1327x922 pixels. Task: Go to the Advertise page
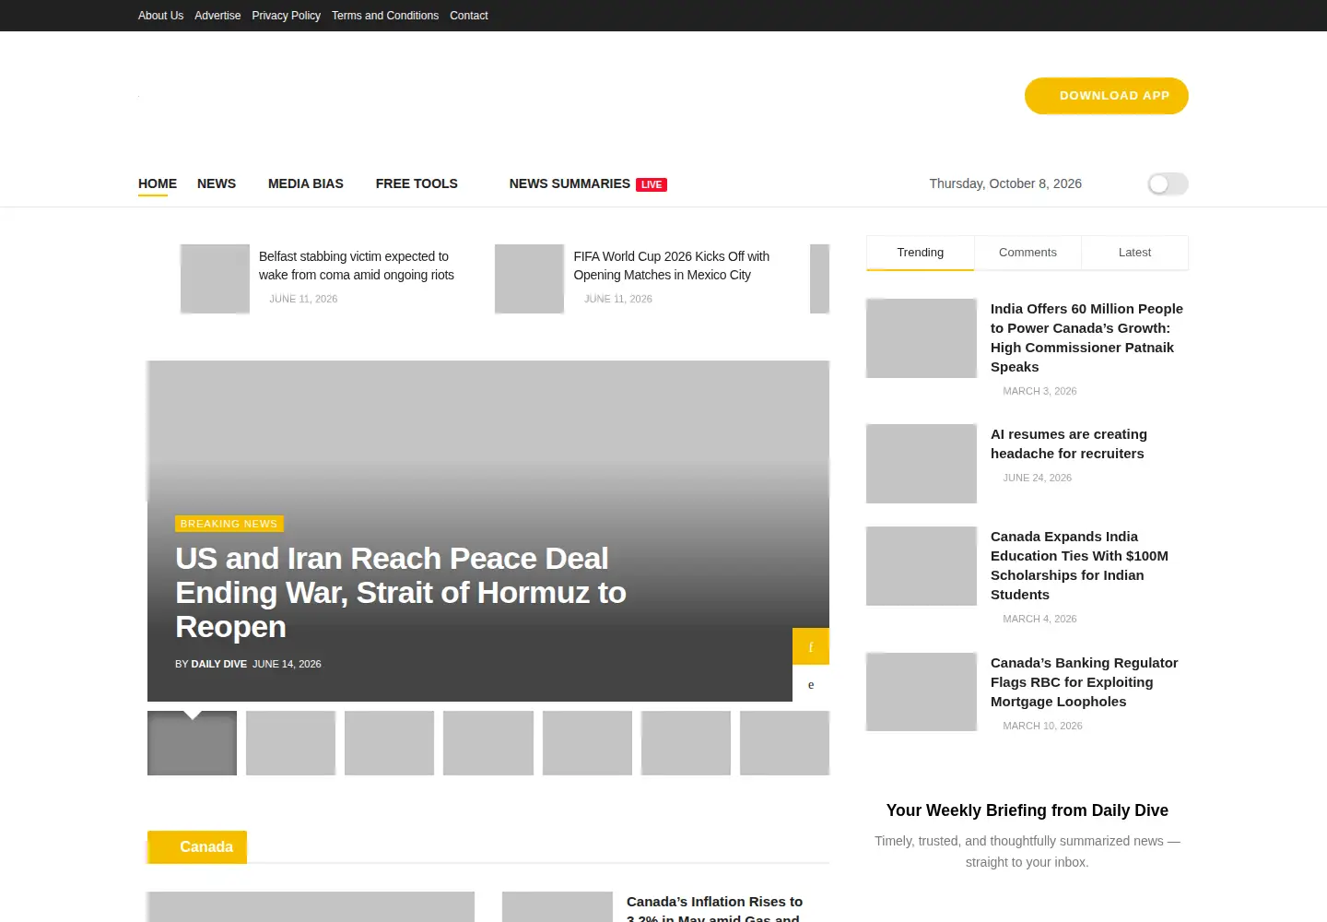click(x=217, y=16)
